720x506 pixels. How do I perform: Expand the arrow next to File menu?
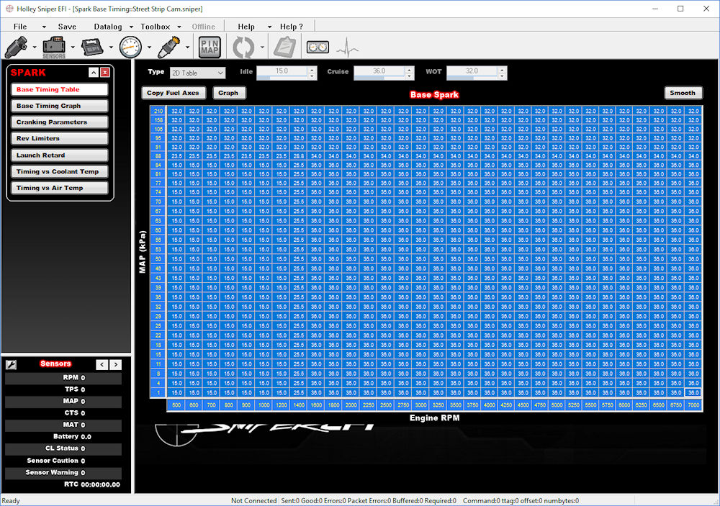tap(44, 27)
